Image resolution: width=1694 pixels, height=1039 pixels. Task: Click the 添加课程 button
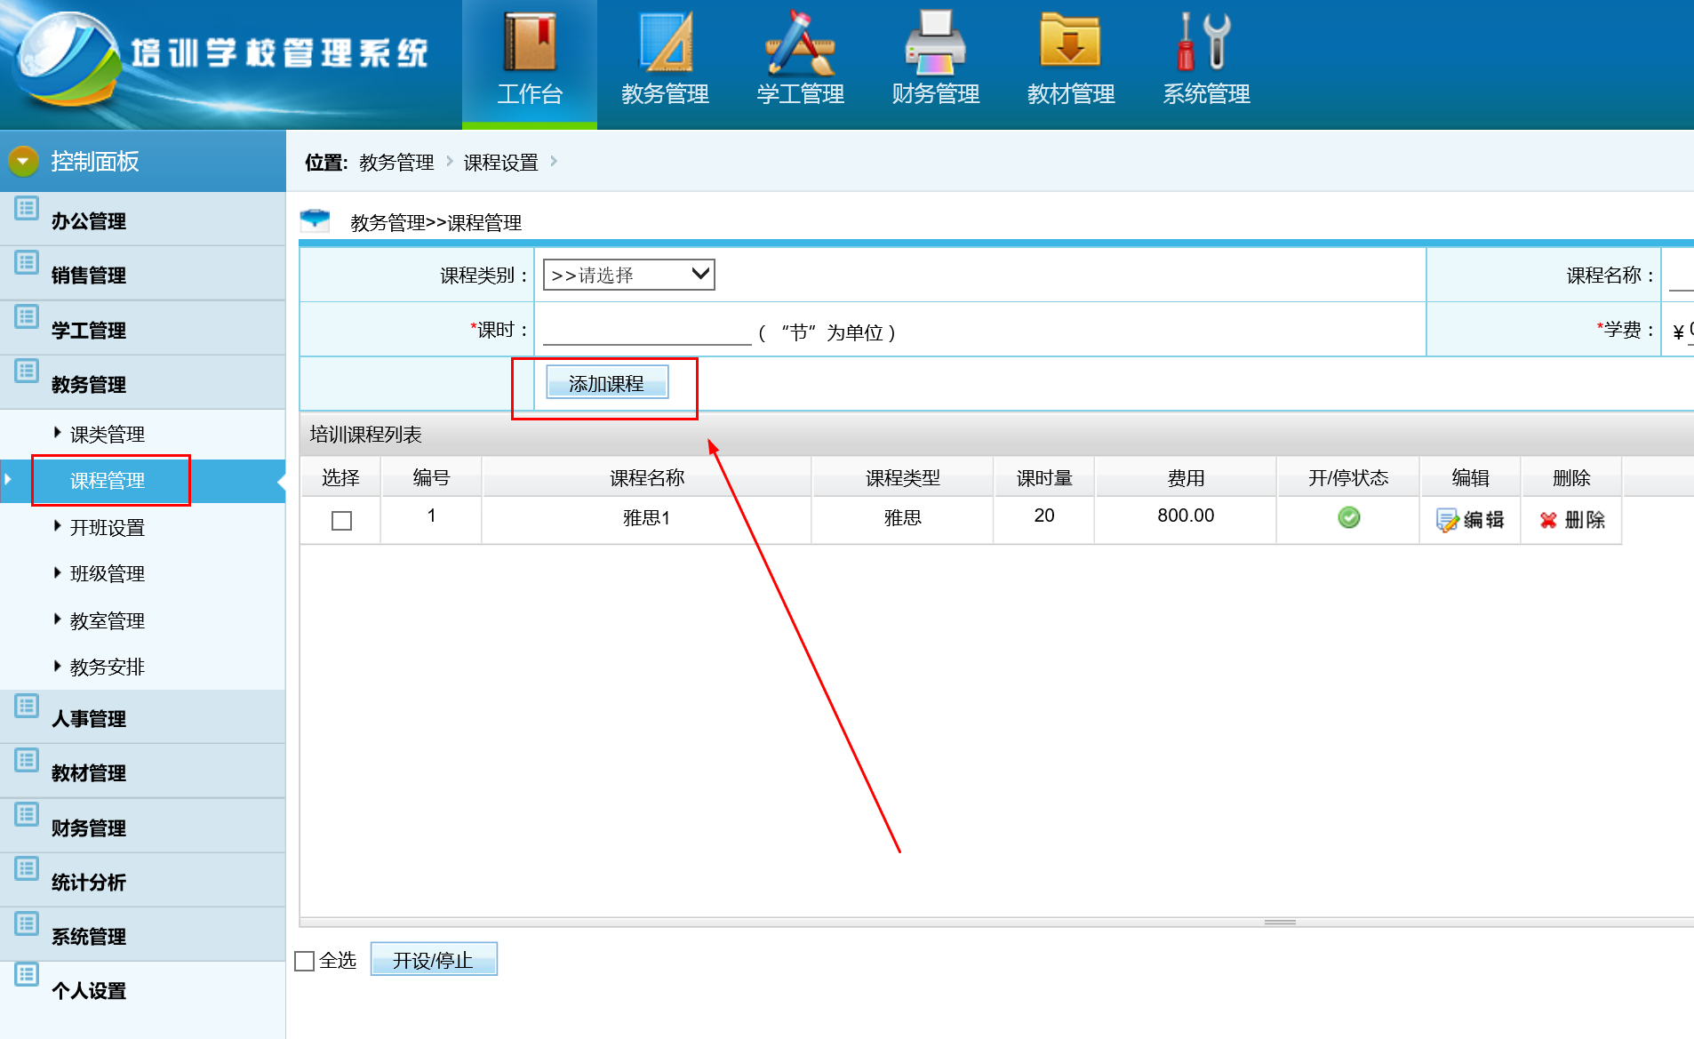[x=606, y=383]
